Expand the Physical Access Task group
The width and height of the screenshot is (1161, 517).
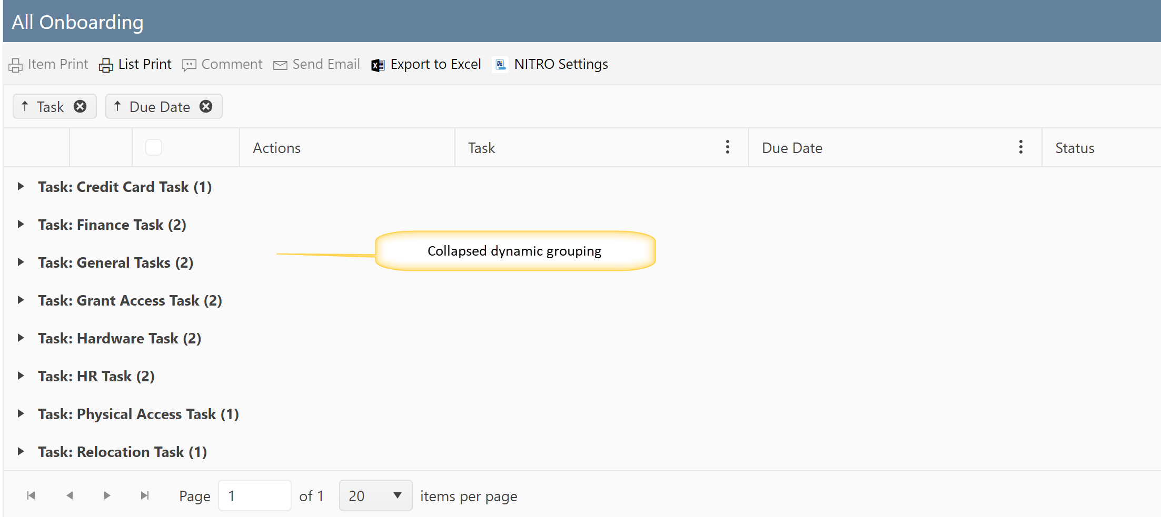point(21,413)
